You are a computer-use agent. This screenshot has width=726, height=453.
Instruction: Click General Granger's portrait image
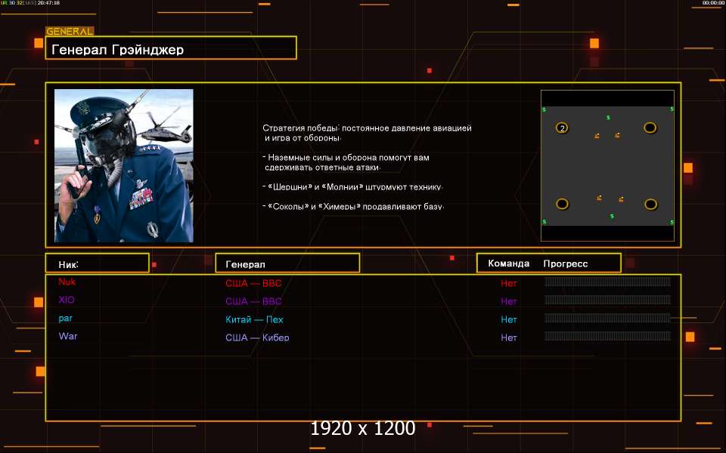[123, 165]
